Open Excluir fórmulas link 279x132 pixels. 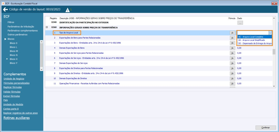(x=12, y=96)
